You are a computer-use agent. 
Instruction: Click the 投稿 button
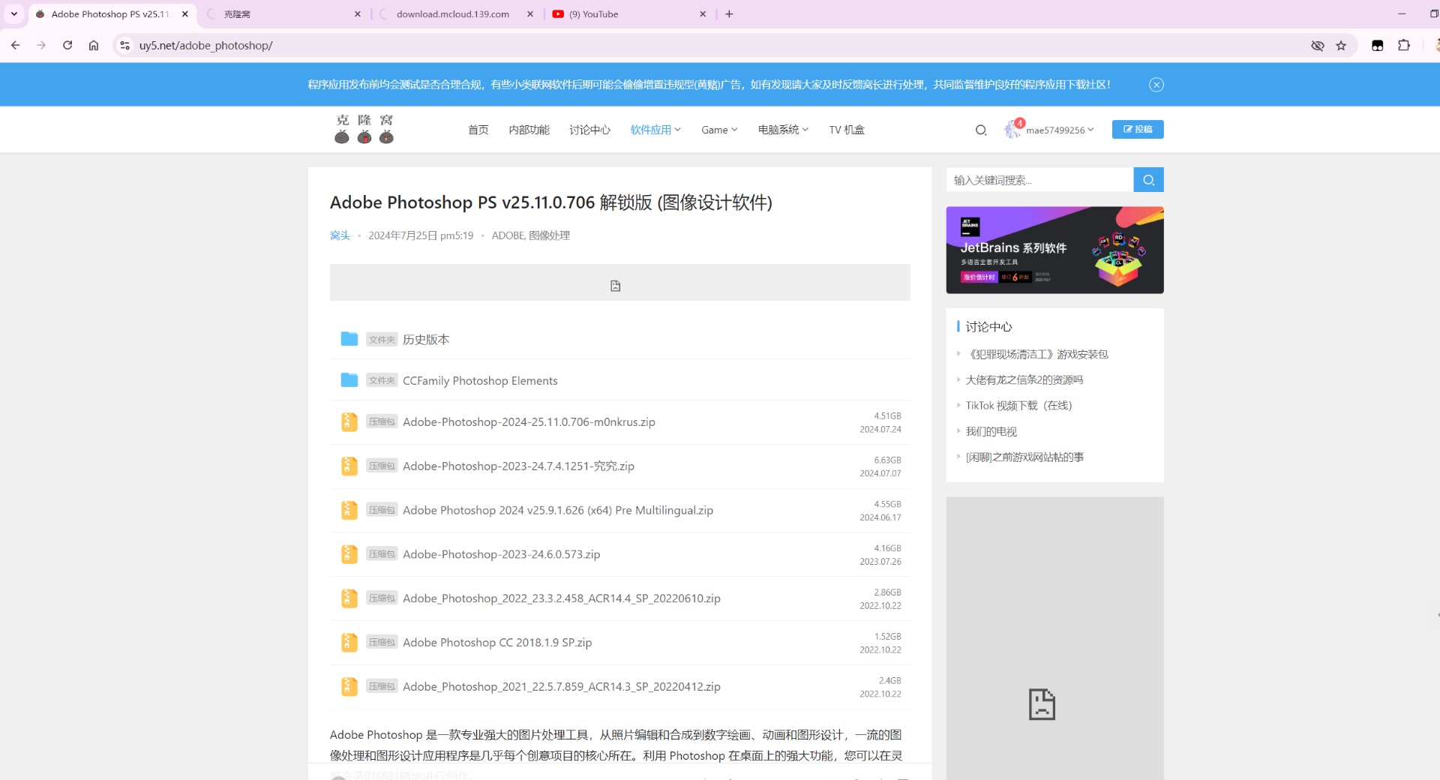1138,129
